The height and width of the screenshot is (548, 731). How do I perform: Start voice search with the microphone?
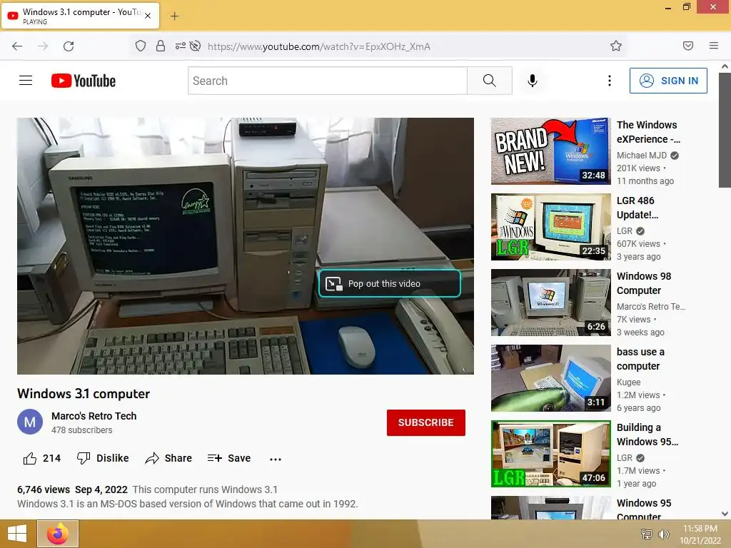[x=533, y=81]
